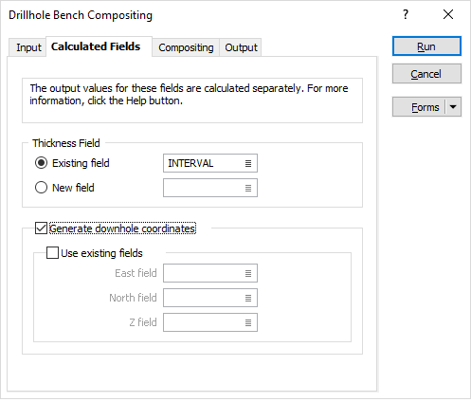471x402 pixels.
Task: Click the East field list picker icon
Action: (x=248, y=273)
